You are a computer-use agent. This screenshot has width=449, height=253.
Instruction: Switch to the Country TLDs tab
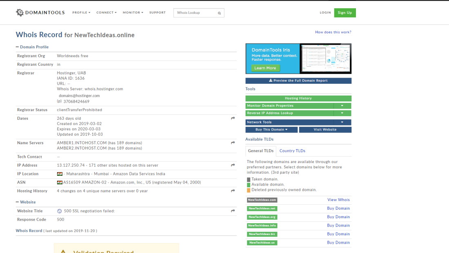point(292,151)
